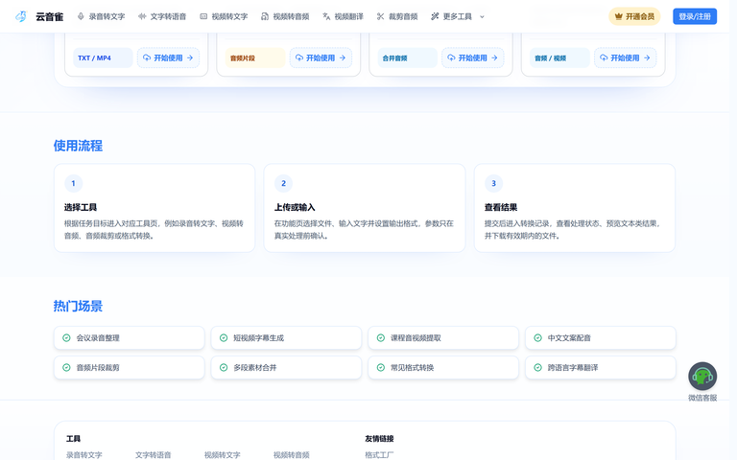Click the footer 工具 heading
737x460 pixels.
coord(73,438)
